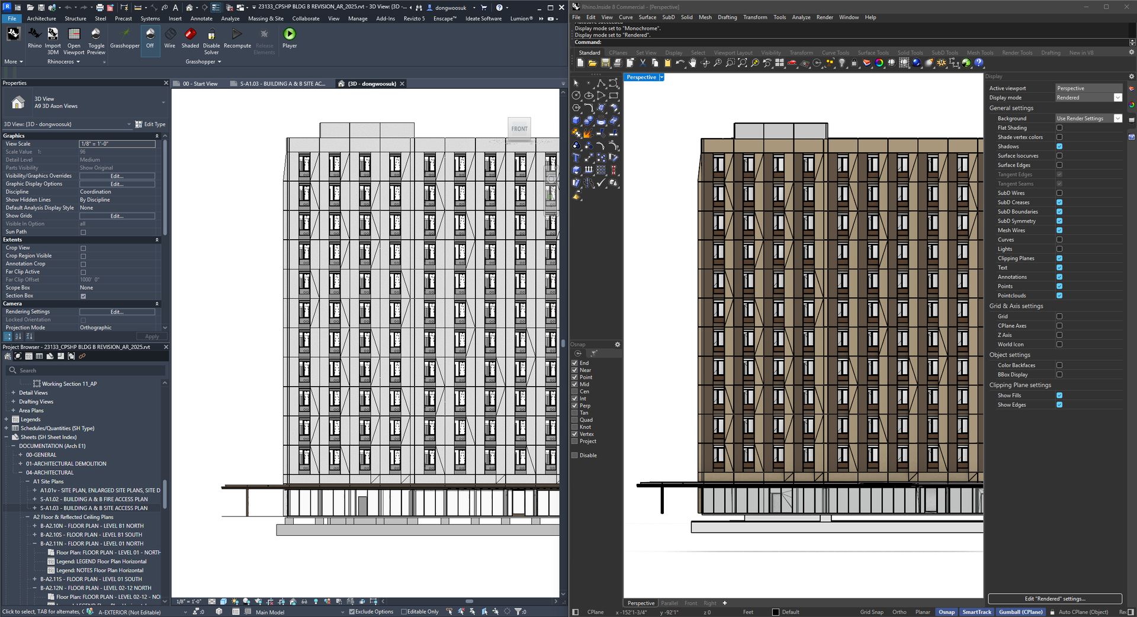Image resolution: width=1137 pixels, height=617 pixels.
Task: Open the Rhino Curve menu
Action: tap(625, 17)
